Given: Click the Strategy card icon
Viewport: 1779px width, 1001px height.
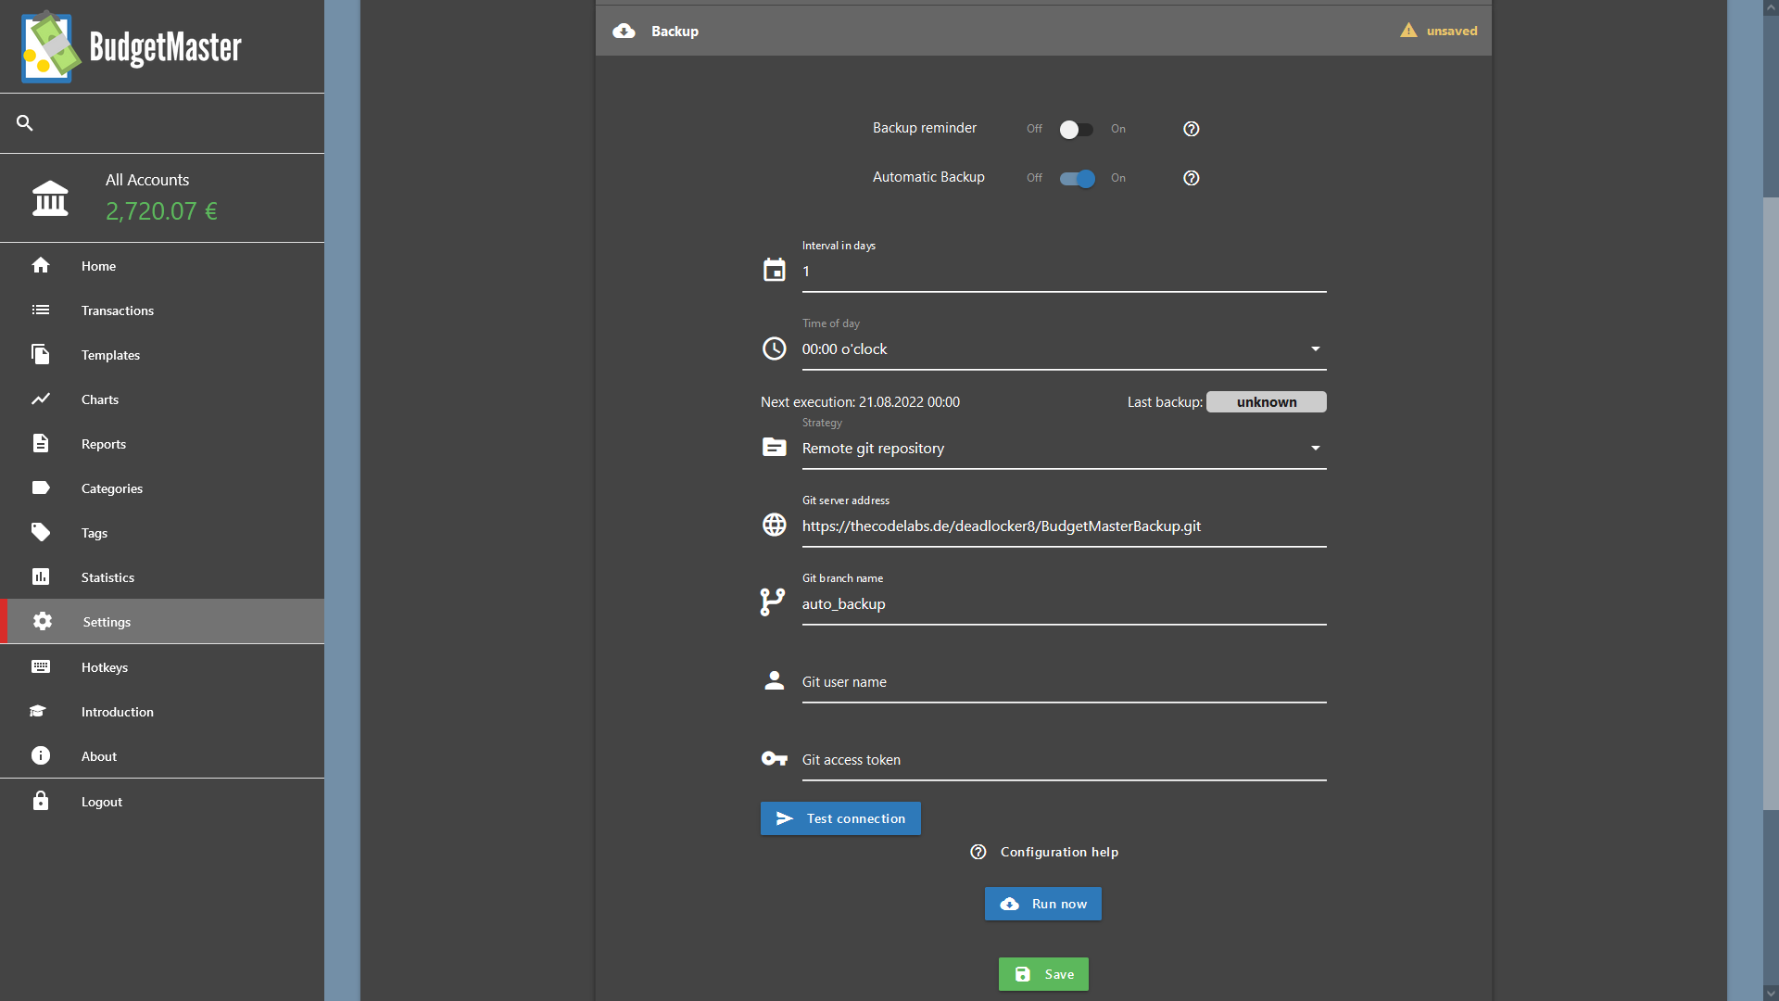Looking at the screenshot, I should 775,447.
